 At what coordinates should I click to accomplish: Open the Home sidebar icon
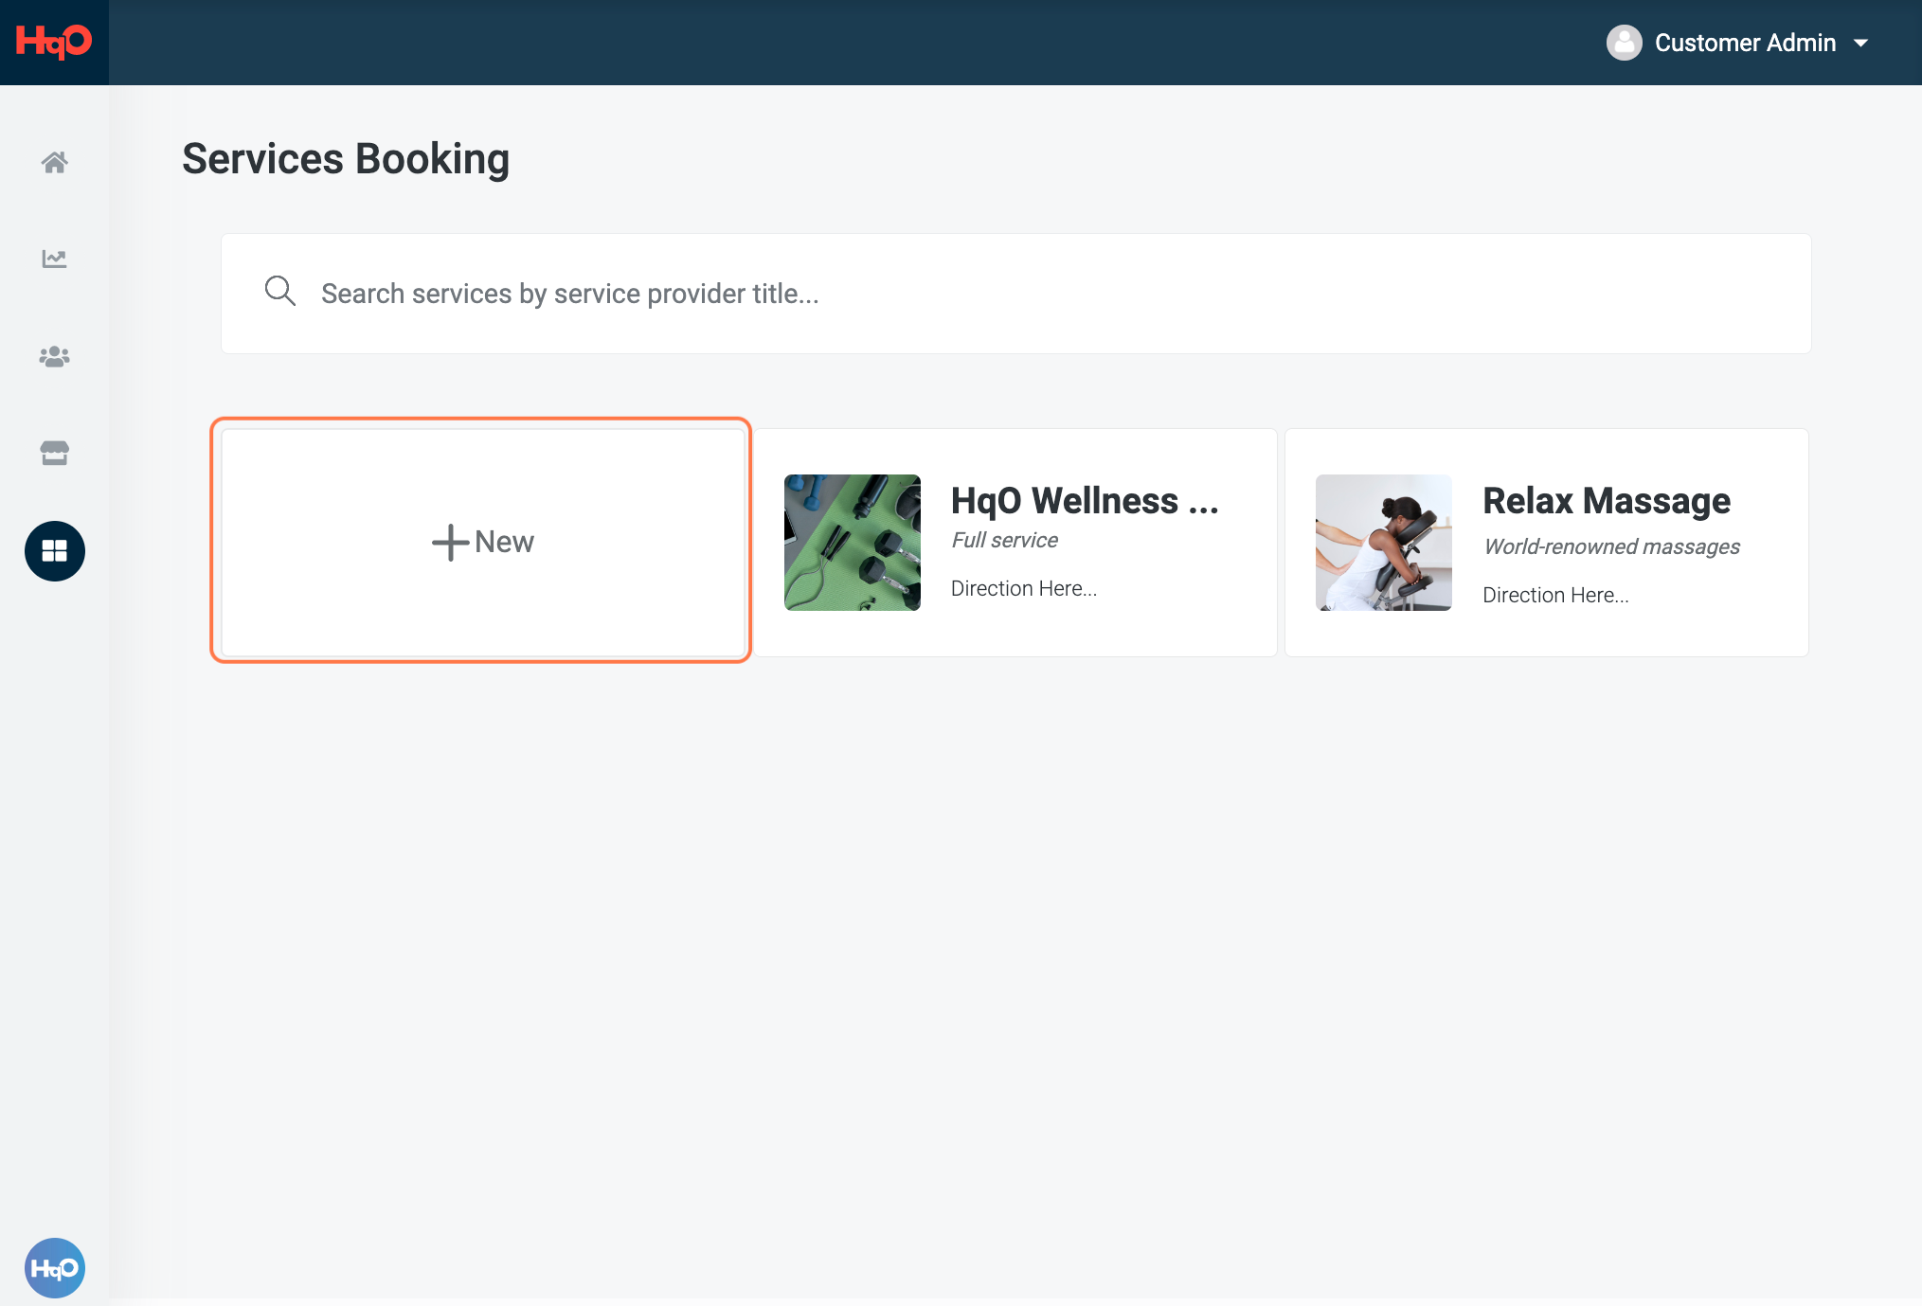point(54,162)
